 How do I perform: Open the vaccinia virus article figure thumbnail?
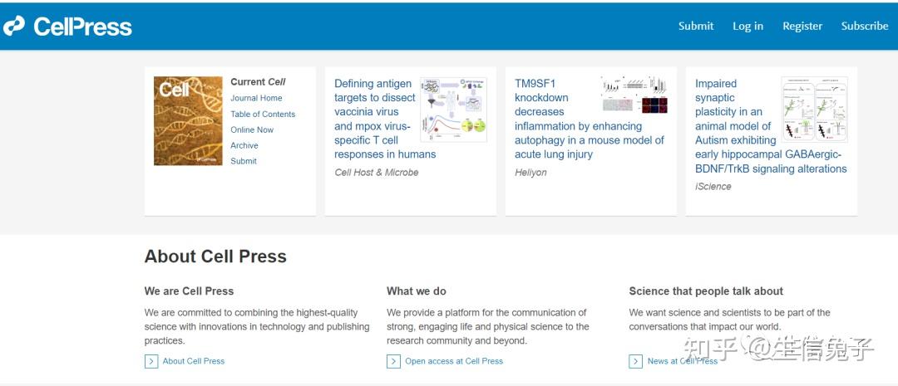point(453,106)
